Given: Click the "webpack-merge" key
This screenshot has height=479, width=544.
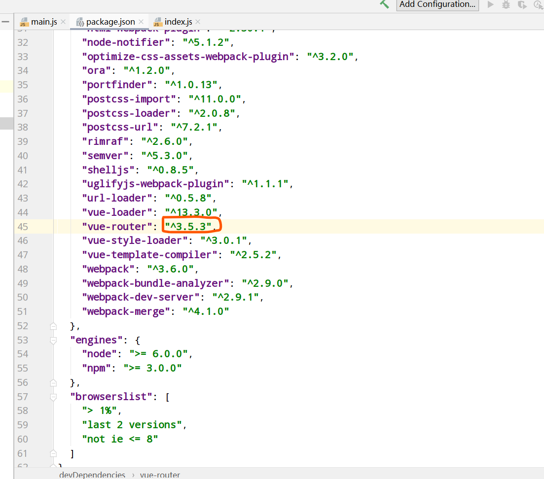Looking at the screenshot, I should pos(126,311).
